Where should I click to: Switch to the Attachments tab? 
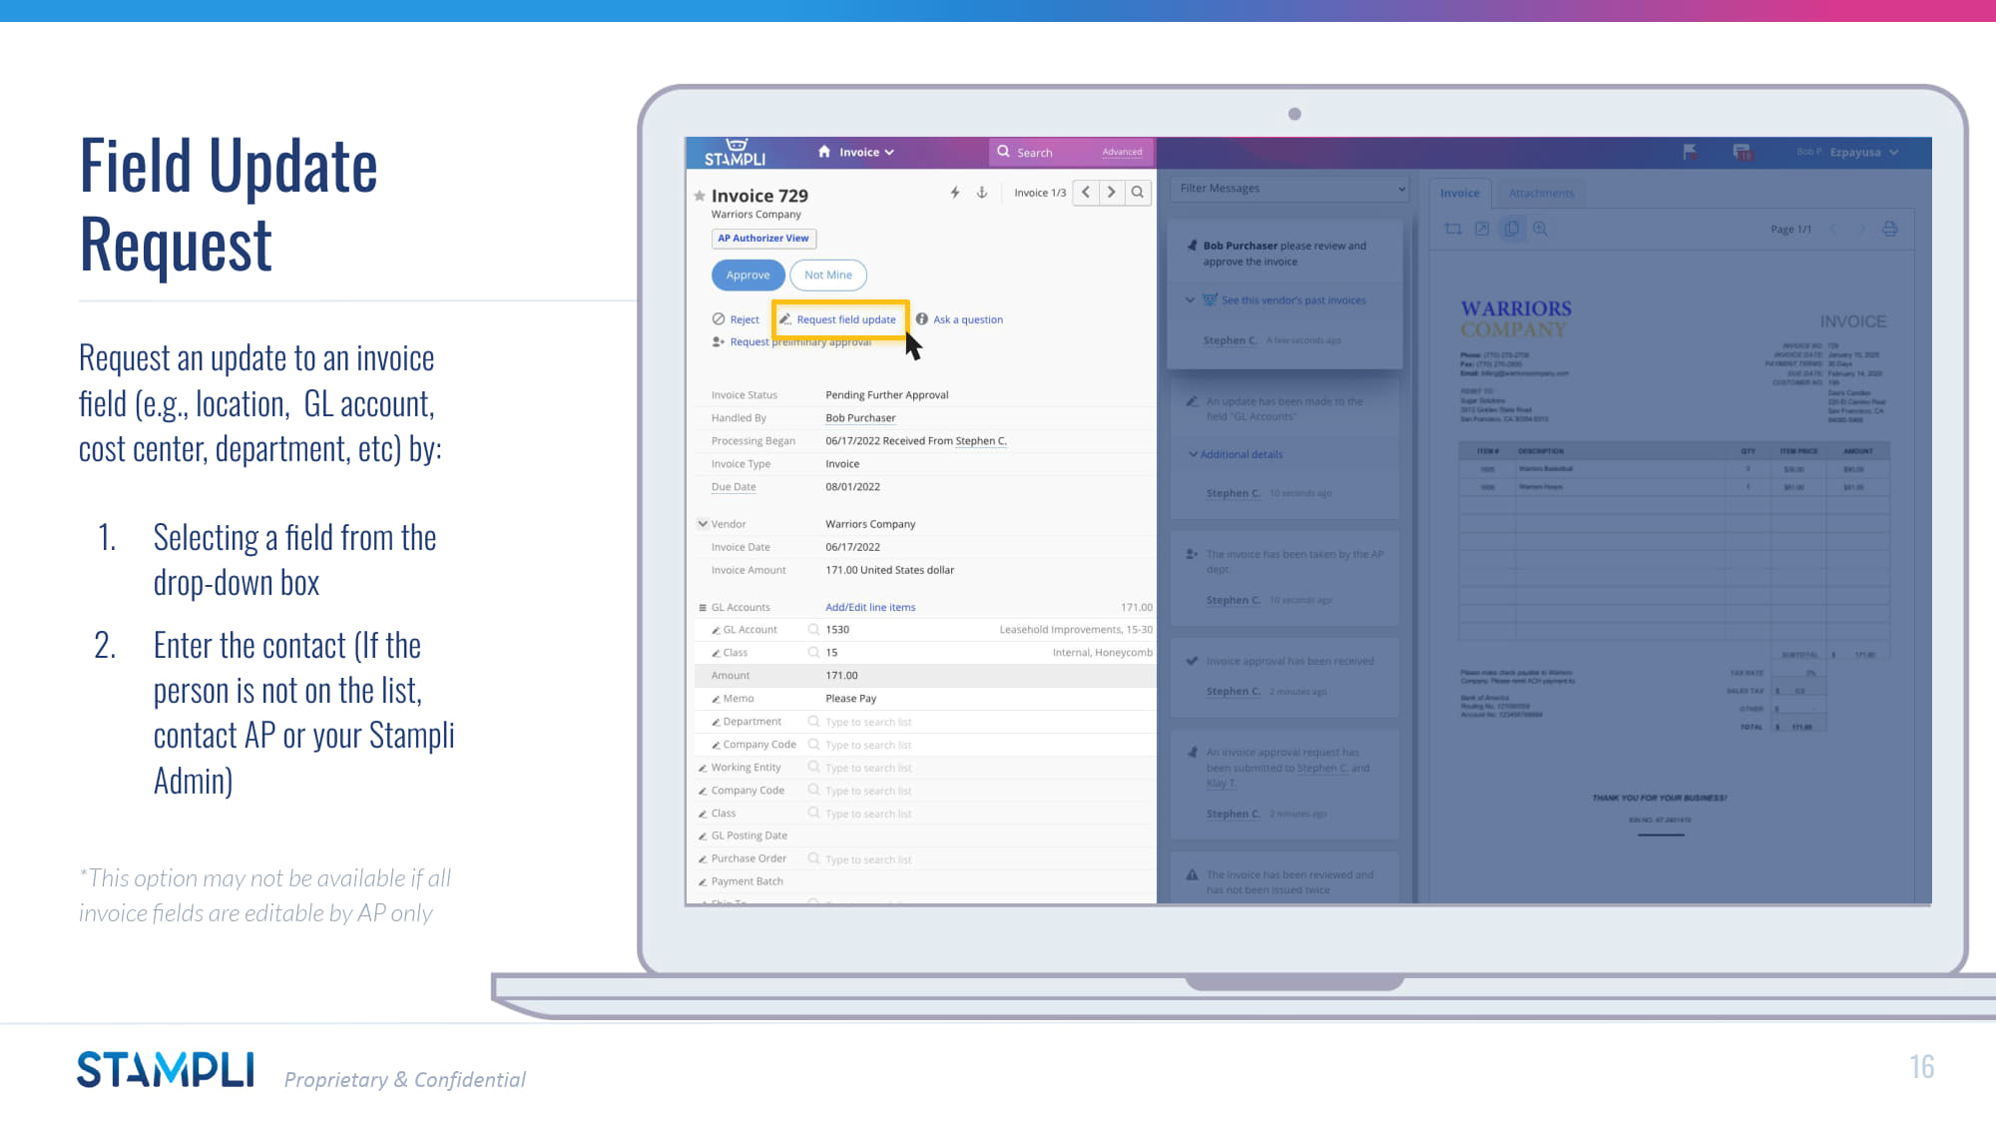(x=1541, y=194)
